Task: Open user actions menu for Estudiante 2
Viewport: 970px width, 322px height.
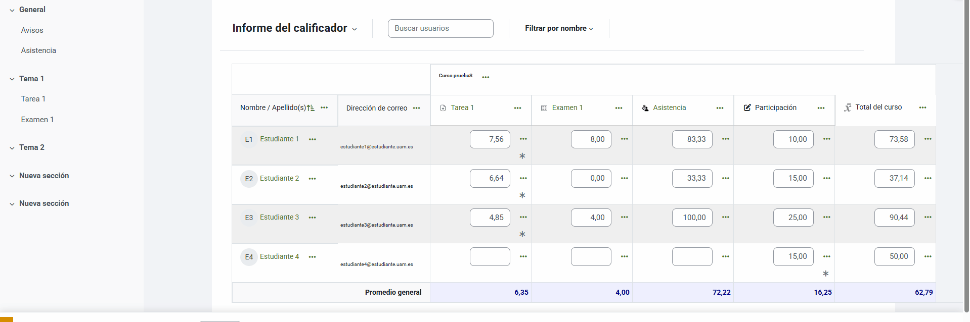Action: pyautogui.click(x=313, y=179)
